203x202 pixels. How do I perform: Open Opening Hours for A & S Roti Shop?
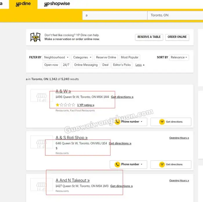179,138
